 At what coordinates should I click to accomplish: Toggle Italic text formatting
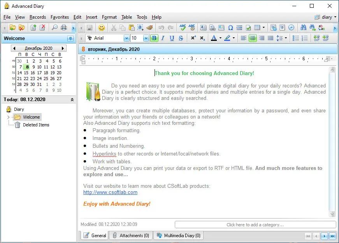163,38
